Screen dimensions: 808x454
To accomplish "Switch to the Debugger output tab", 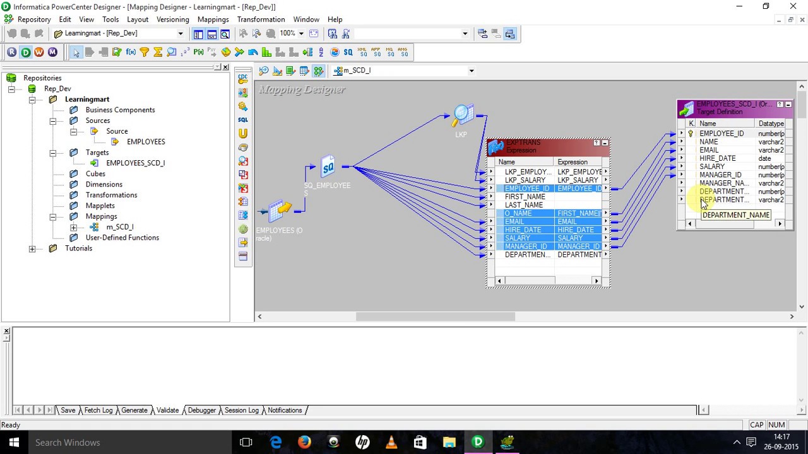I will pos(201,410).
